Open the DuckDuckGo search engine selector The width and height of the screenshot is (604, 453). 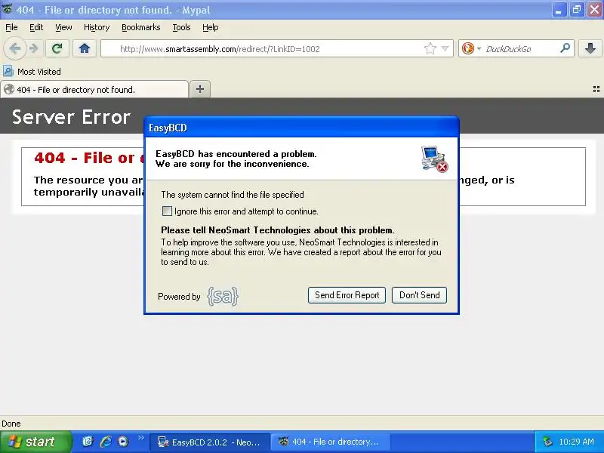tap(471, 48)
